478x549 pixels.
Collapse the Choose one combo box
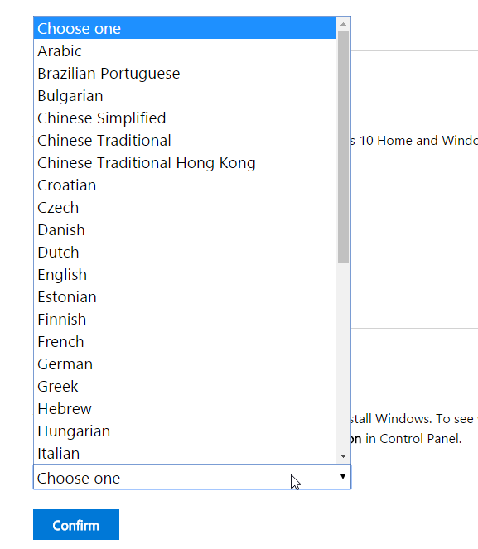pos(192,477)
